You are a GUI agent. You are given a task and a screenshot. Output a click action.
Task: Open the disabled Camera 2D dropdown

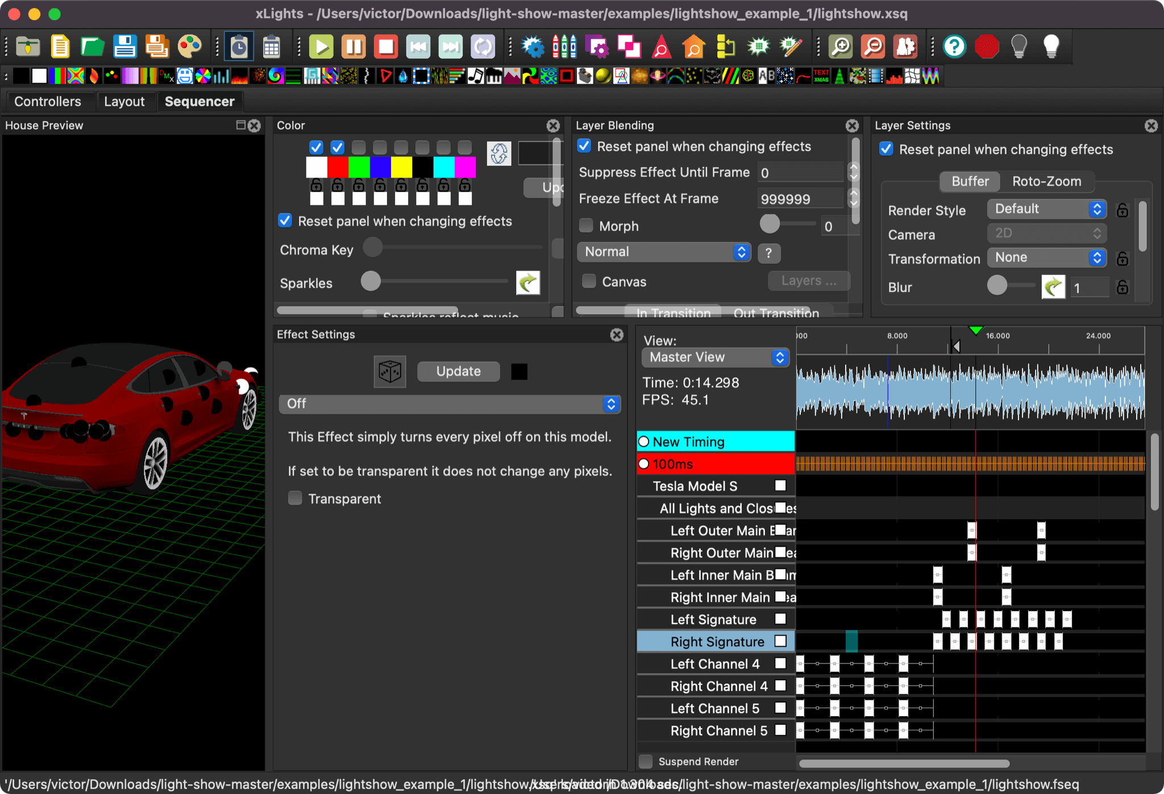[x=1047, y=233]
